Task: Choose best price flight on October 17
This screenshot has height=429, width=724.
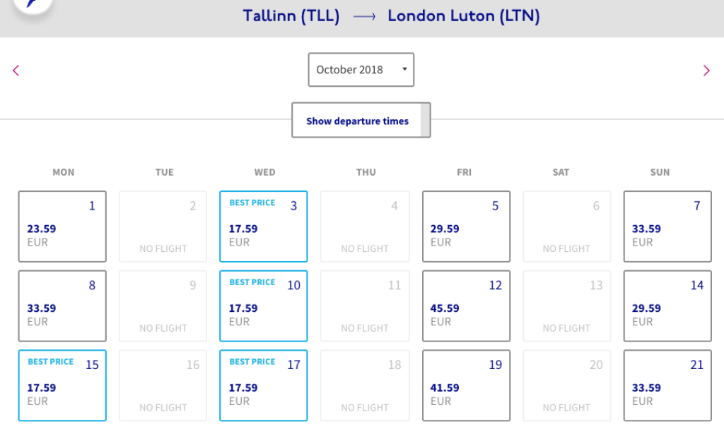Action: tap(264, 385)
